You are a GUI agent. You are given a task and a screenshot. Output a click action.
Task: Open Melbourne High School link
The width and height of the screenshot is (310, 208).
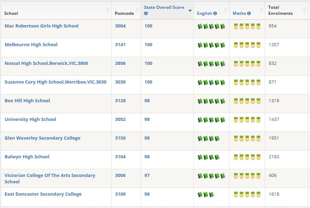click(31, 45)
